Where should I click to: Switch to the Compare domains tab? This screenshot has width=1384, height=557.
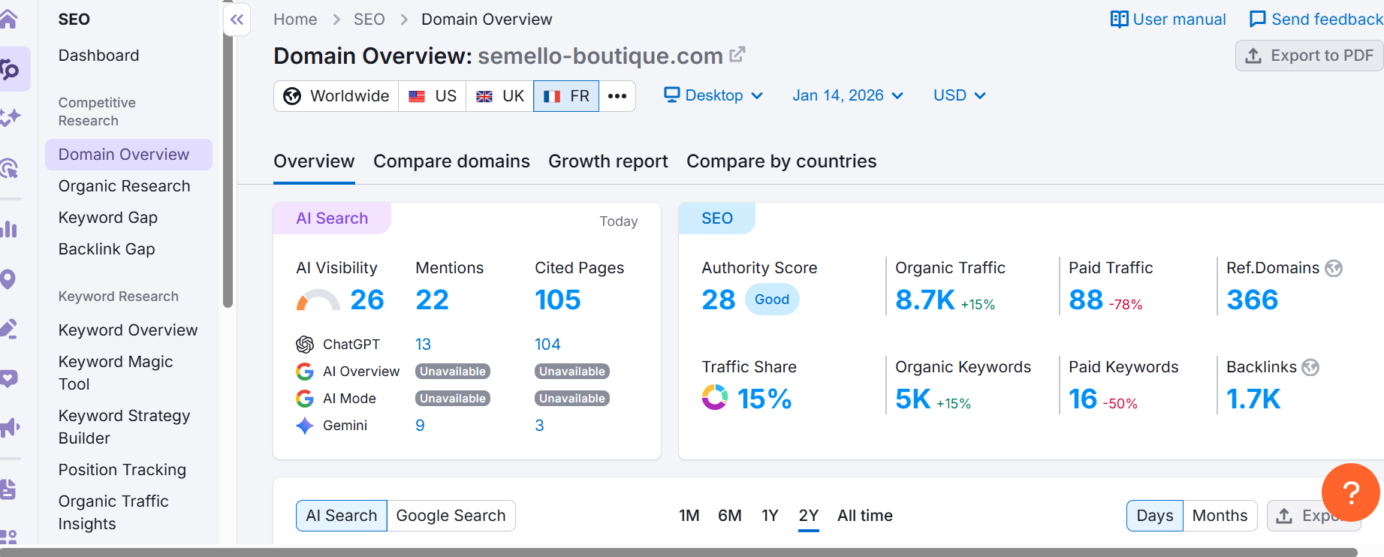click(x=451, y=161)
